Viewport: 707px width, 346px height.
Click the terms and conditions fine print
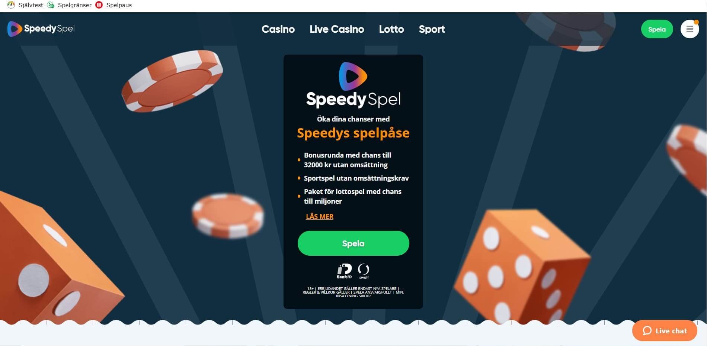[x=353, y=292]
